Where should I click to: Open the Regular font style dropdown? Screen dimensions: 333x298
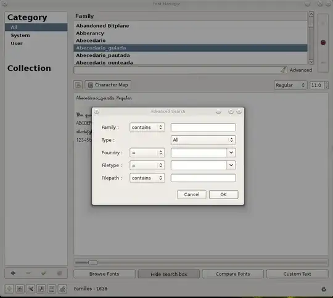(x=290, y=85)
